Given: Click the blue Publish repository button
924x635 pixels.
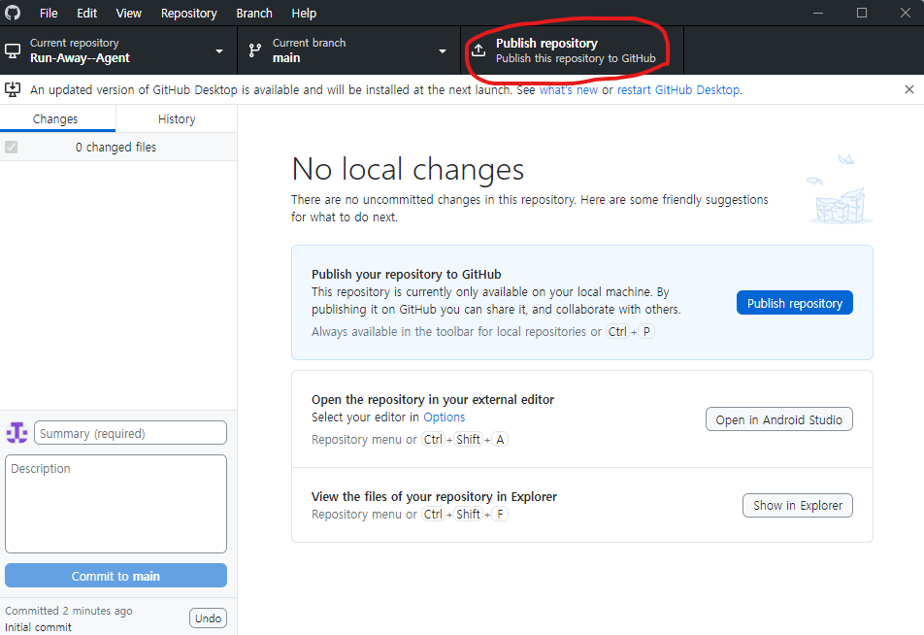Looking at the screenshot, I should click(794, 303).
